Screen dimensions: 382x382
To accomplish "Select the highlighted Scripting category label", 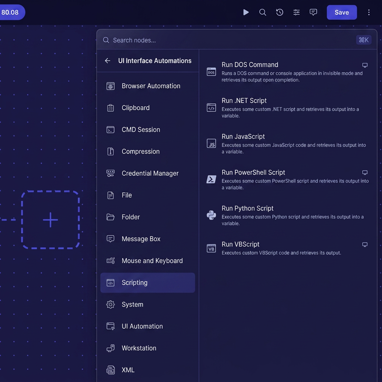I will (x=134, y=283).
